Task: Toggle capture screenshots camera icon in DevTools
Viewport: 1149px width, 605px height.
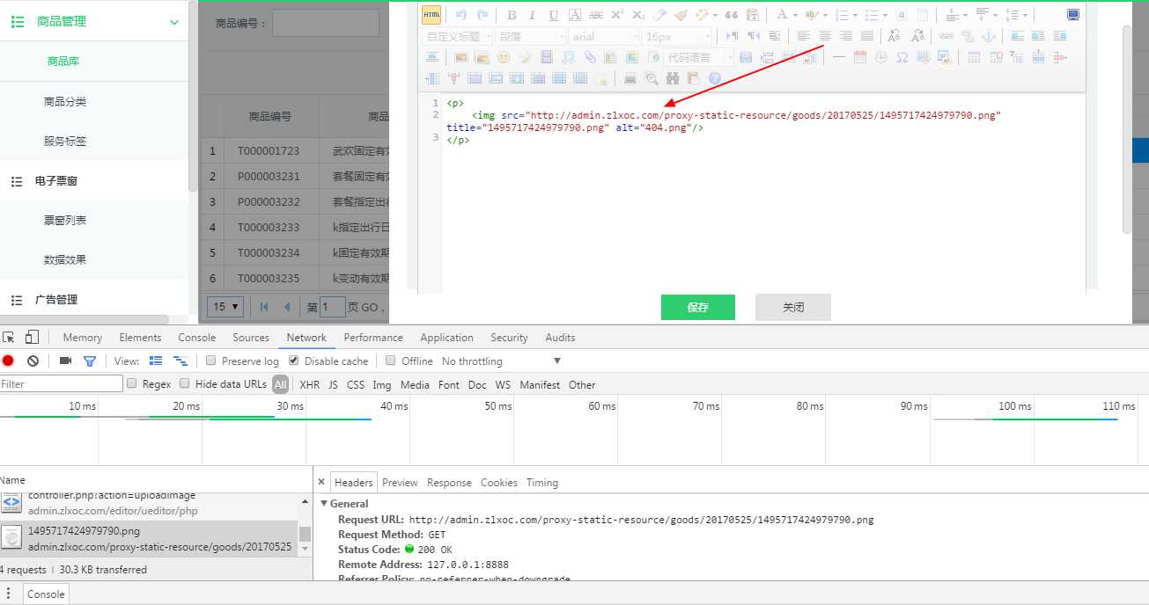Action: [x=65, y=361]
